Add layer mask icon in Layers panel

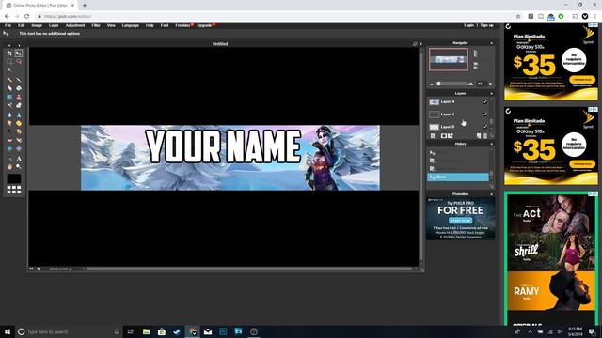click(x=444, y=136)
